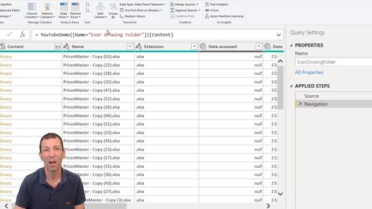Click cell PricesMaster - Copy (23).xlsx
This screenshot has height=209, width=372.
point(98,132)
